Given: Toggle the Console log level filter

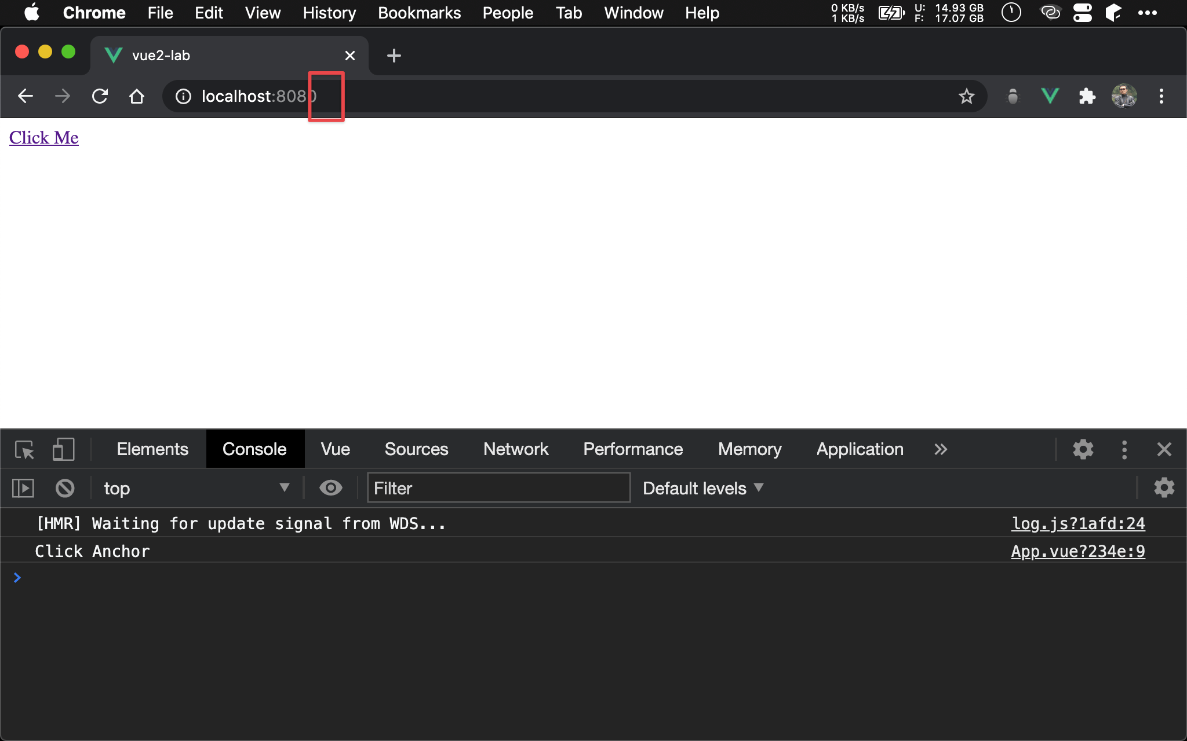Looking at the screenshot, I should [x=702, y=489].
